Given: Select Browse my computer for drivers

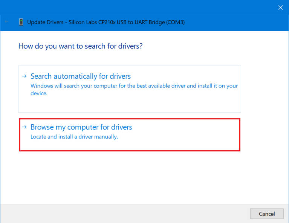Looking at the screenshot, I should 81,127.
